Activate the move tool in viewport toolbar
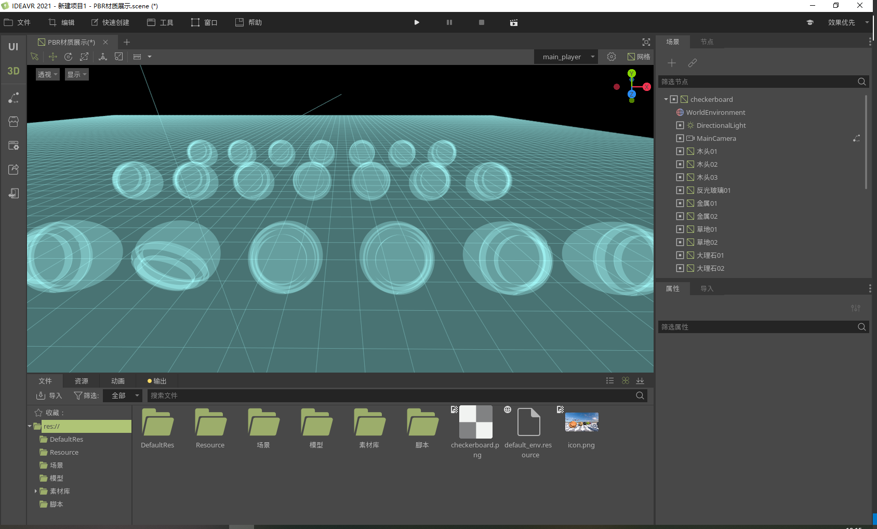 click(52, 57)
